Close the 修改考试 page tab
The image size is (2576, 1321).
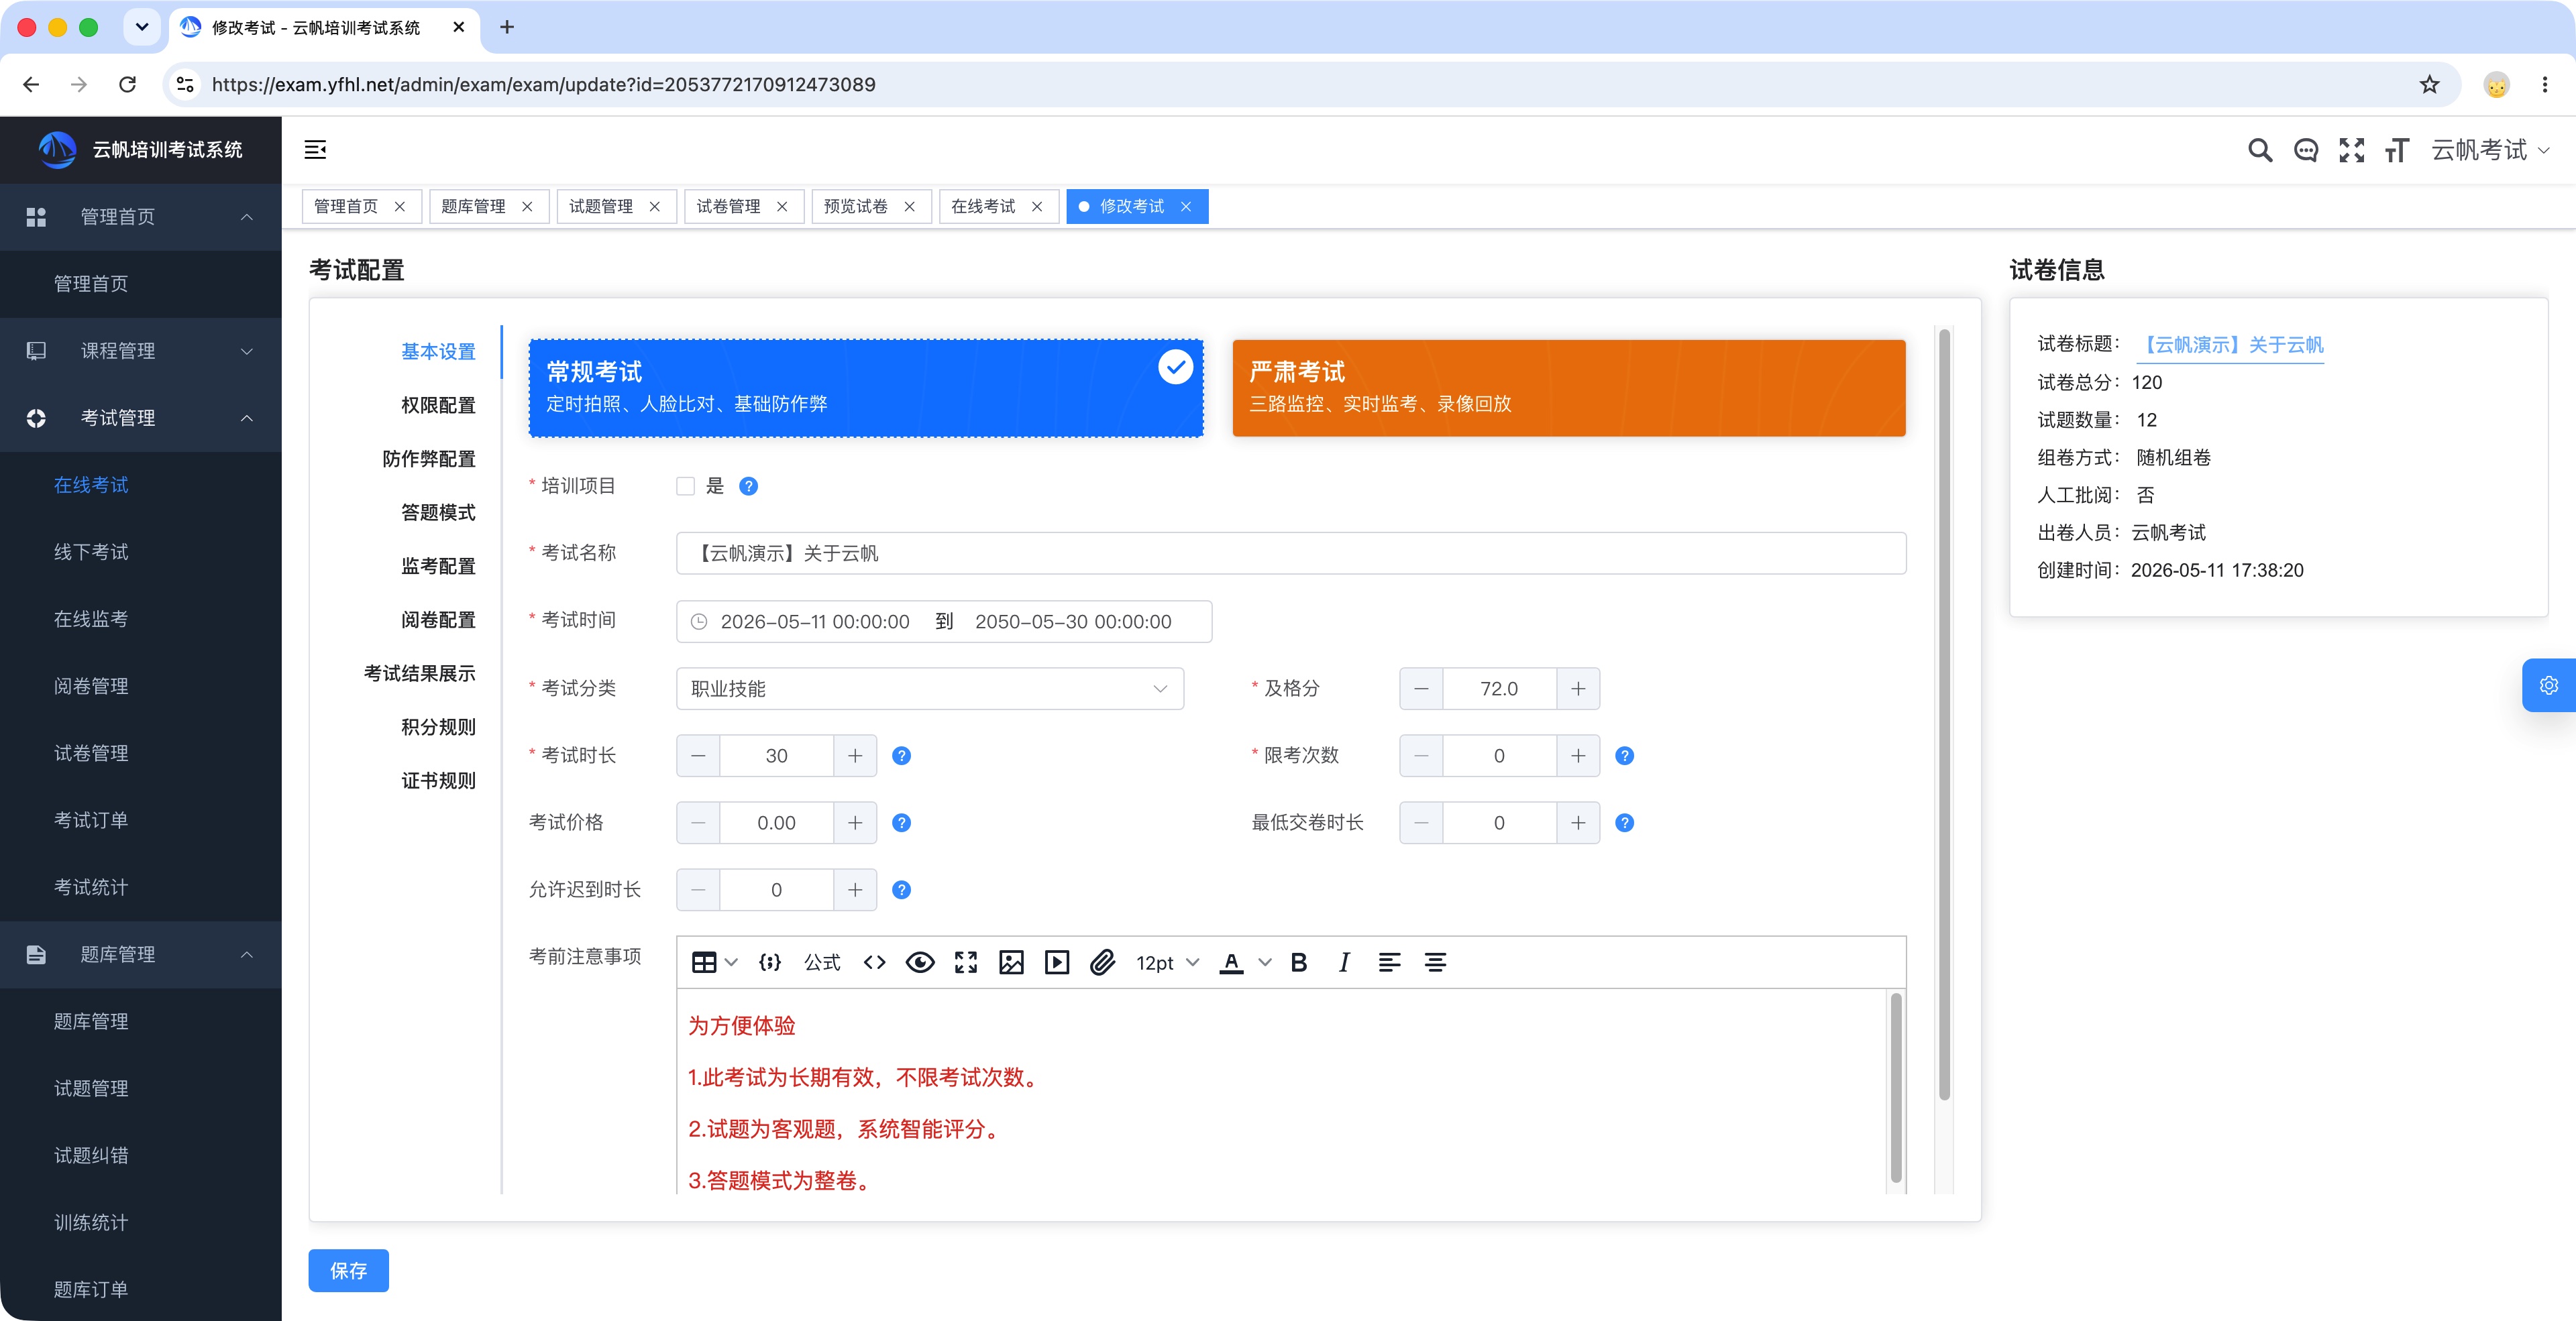[x=1186, y=207]
